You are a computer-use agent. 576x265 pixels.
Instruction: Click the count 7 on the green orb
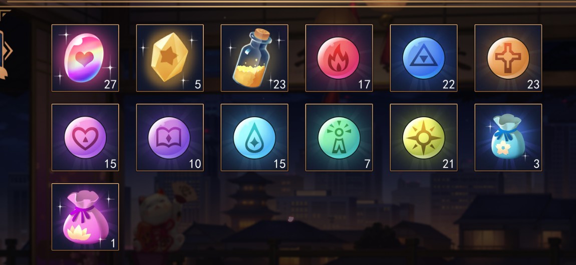[x=367, y=164]
